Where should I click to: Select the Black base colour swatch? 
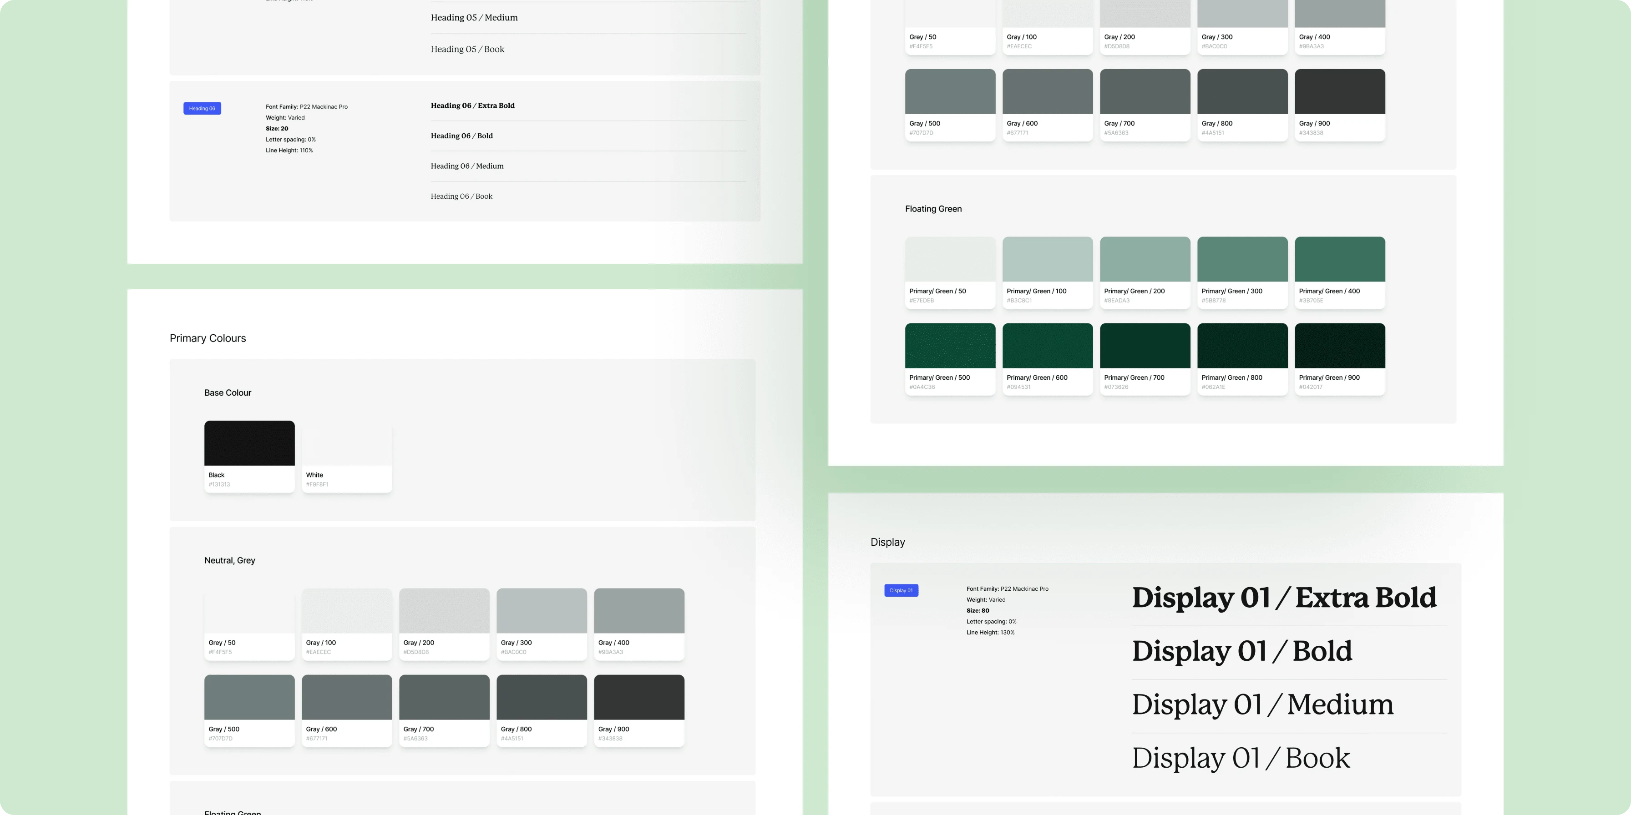point(249,443)
